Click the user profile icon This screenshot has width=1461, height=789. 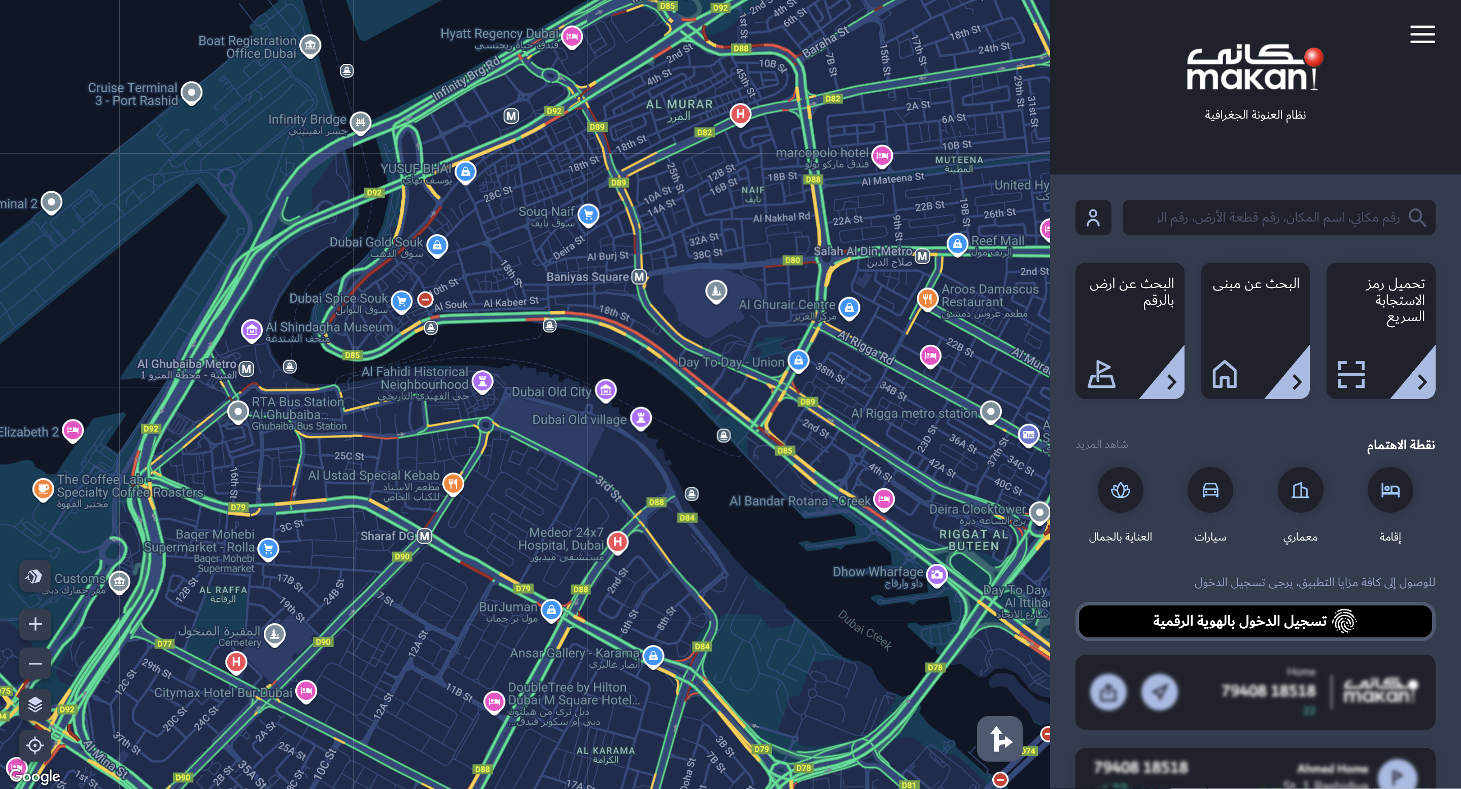point(1093,218)
